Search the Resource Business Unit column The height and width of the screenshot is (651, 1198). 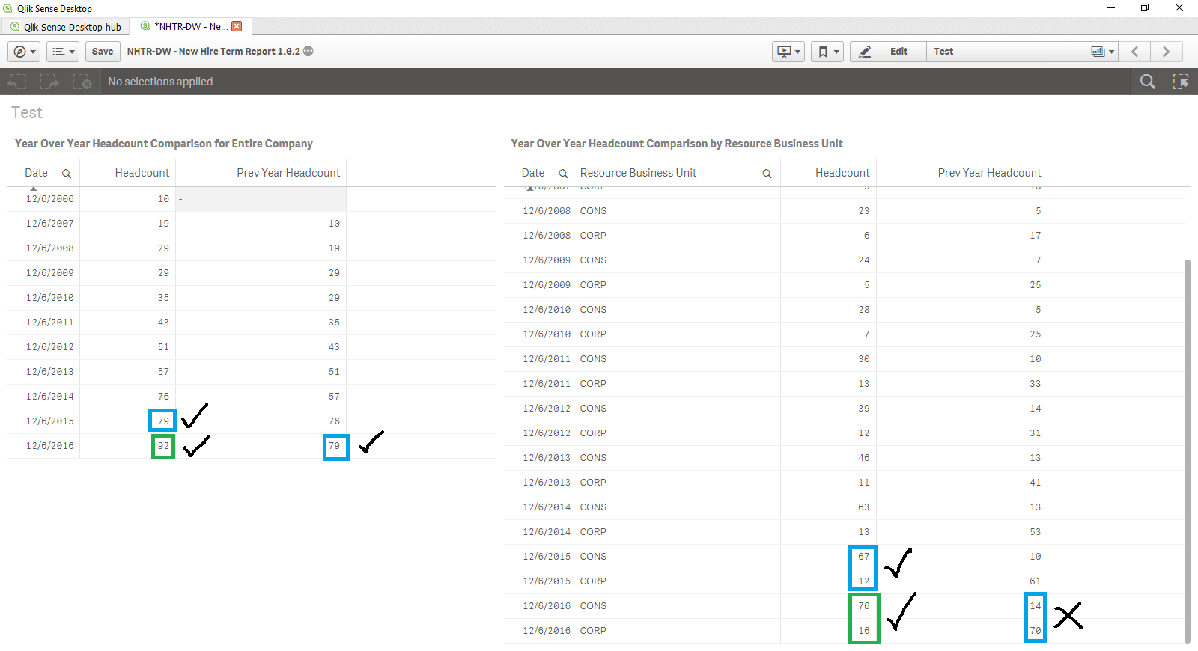(x=767, y=174)
